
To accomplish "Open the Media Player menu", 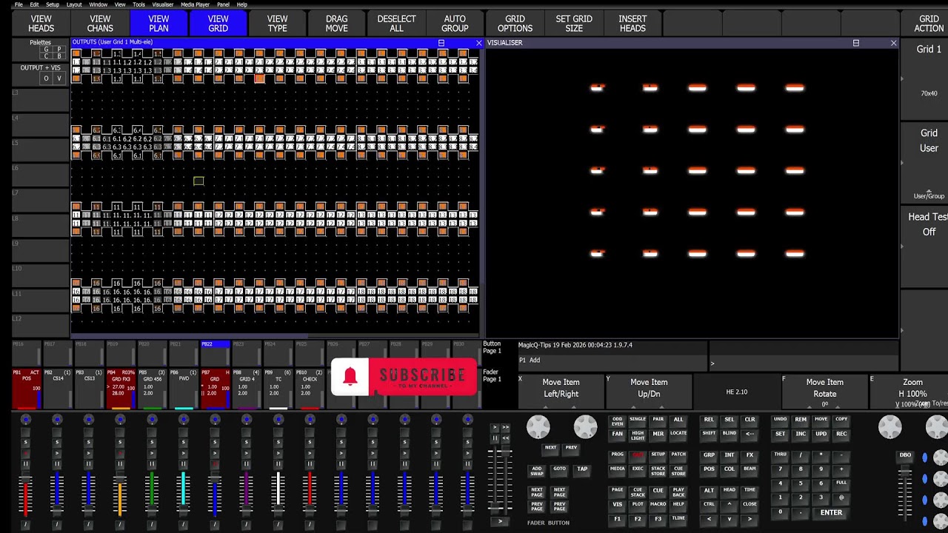I will tap(196, 4).
